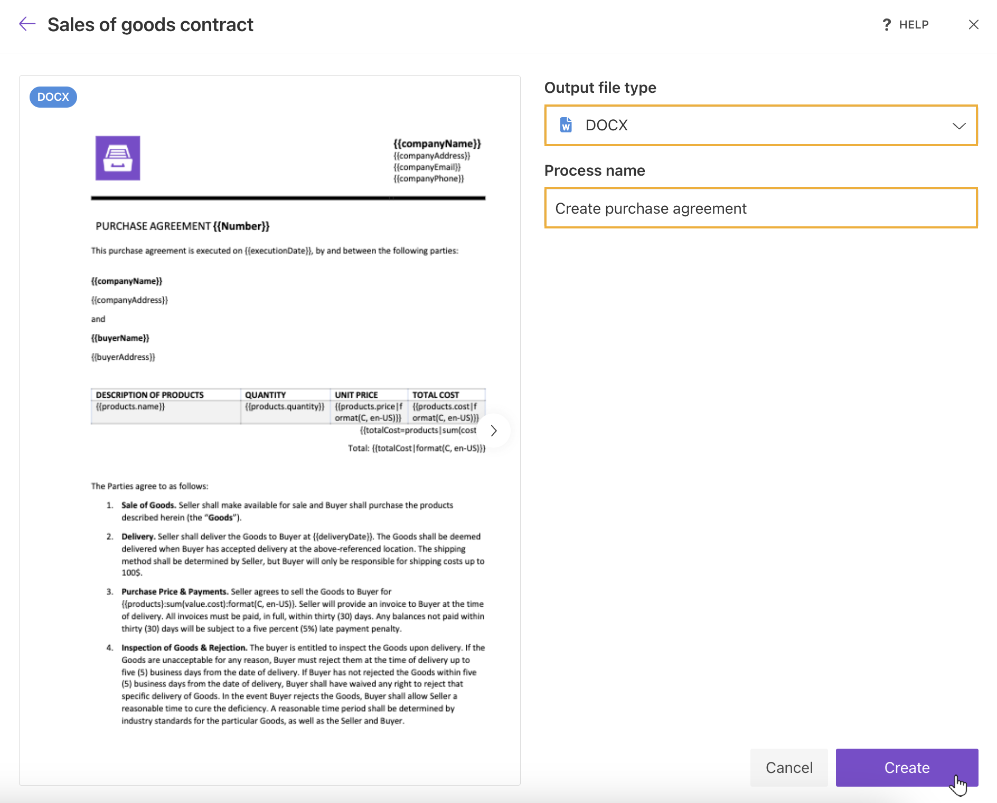Click the back arrow beside the title
Viewport: 997px width, 803px height.
[x=27, y=24]
